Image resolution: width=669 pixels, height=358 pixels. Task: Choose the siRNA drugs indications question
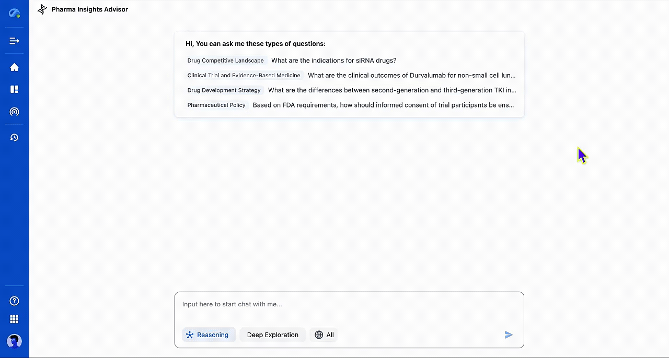pyautogui.click(x=333, y=61)
